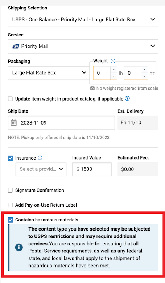
Task: Click info icon in hazardous materials notice
Action: point(19,247)
